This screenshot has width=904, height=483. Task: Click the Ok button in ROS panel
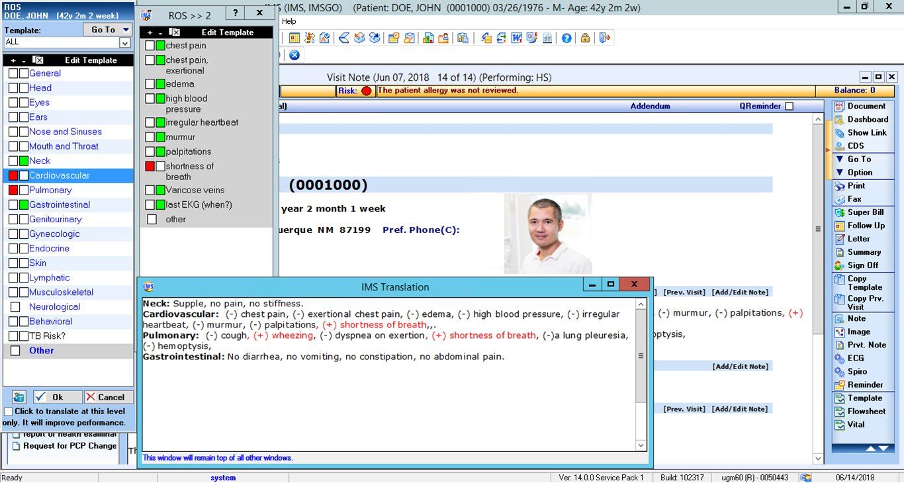coord(57,397)
